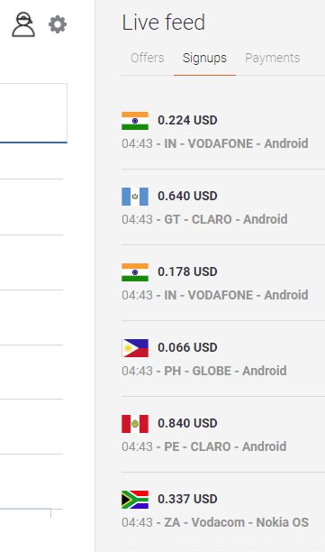Click the empty white input box at left
The width and height of the screenshot is (325, 552).
tap(33, 113)
